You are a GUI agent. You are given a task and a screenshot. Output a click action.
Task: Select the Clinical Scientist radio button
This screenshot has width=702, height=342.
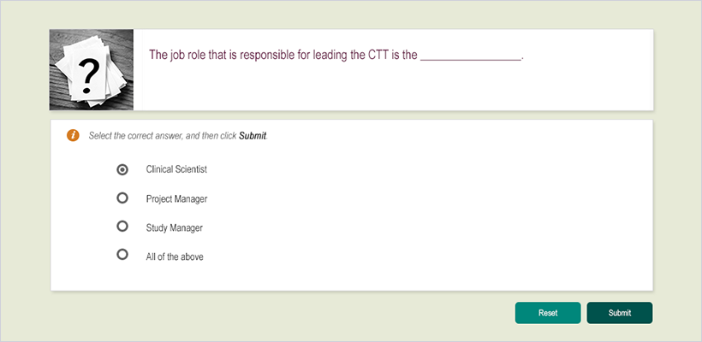(x=122, y=169)
